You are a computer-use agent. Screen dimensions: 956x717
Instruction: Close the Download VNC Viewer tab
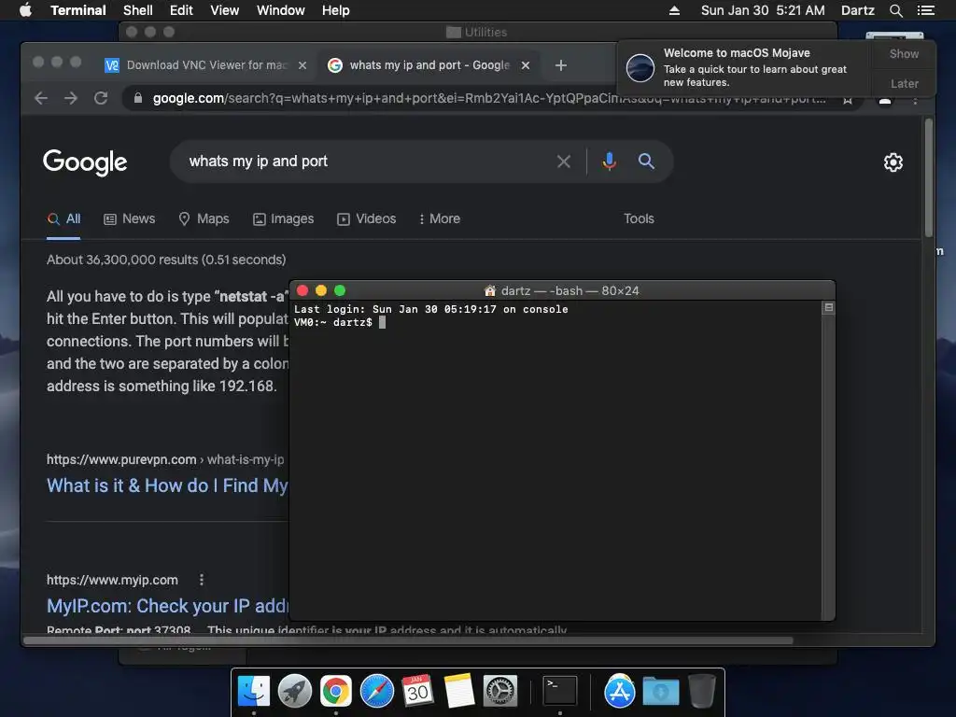302,65
